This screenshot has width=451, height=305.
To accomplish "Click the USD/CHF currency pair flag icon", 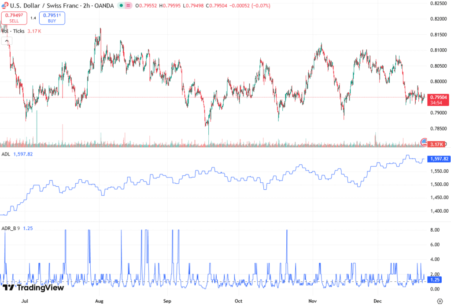I will (x=6, y=5).
